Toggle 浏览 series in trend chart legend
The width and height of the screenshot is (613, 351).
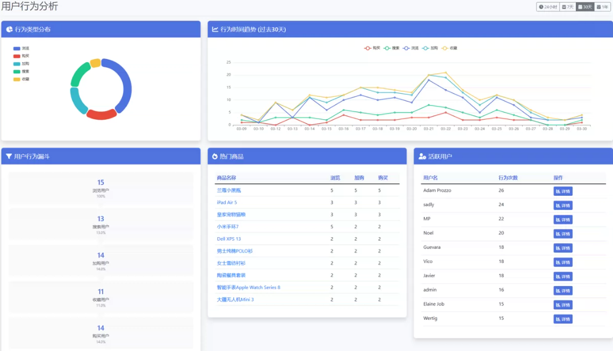point(410,48)
